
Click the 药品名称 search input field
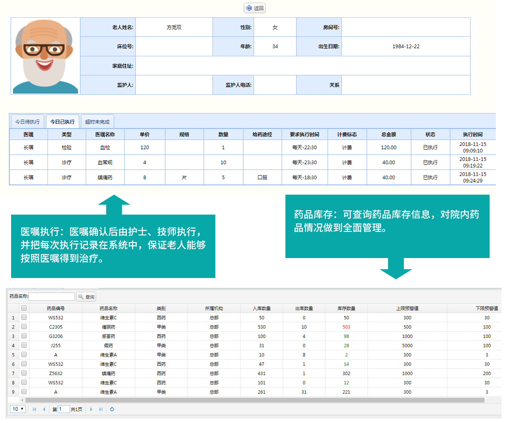coord(52,297)
